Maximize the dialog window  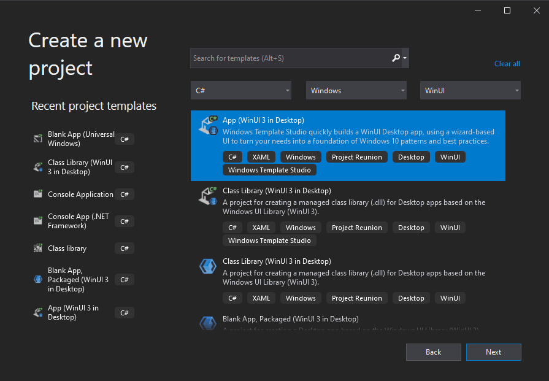pos(507,10)
